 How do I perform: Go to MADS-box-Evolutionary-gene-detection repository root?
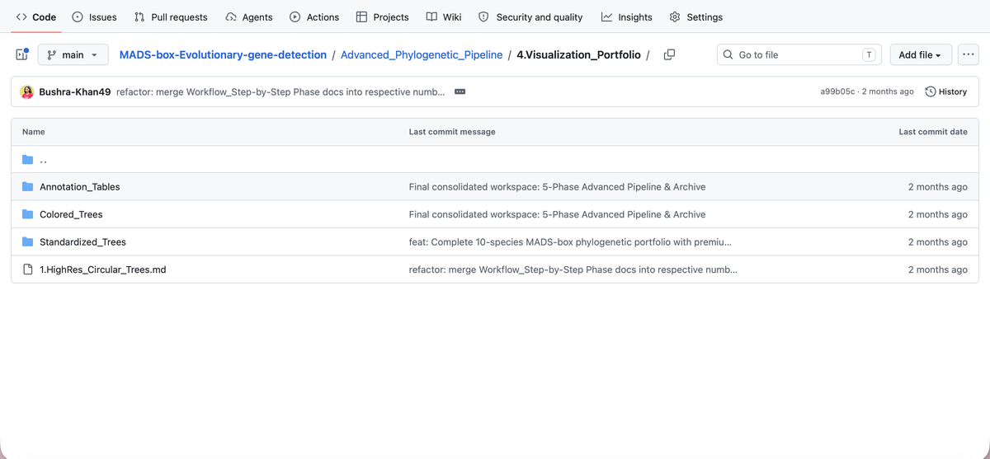(223, 54)
